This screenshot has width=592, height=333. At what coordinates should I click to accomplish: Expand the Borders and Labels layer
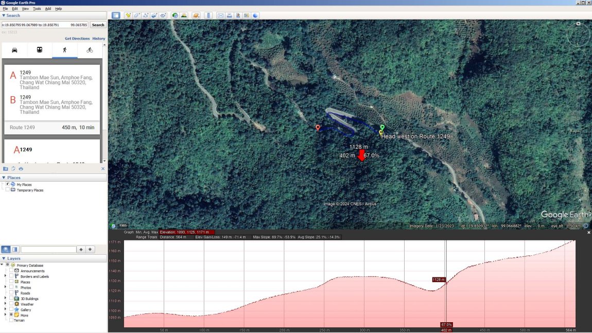[5, 276]
